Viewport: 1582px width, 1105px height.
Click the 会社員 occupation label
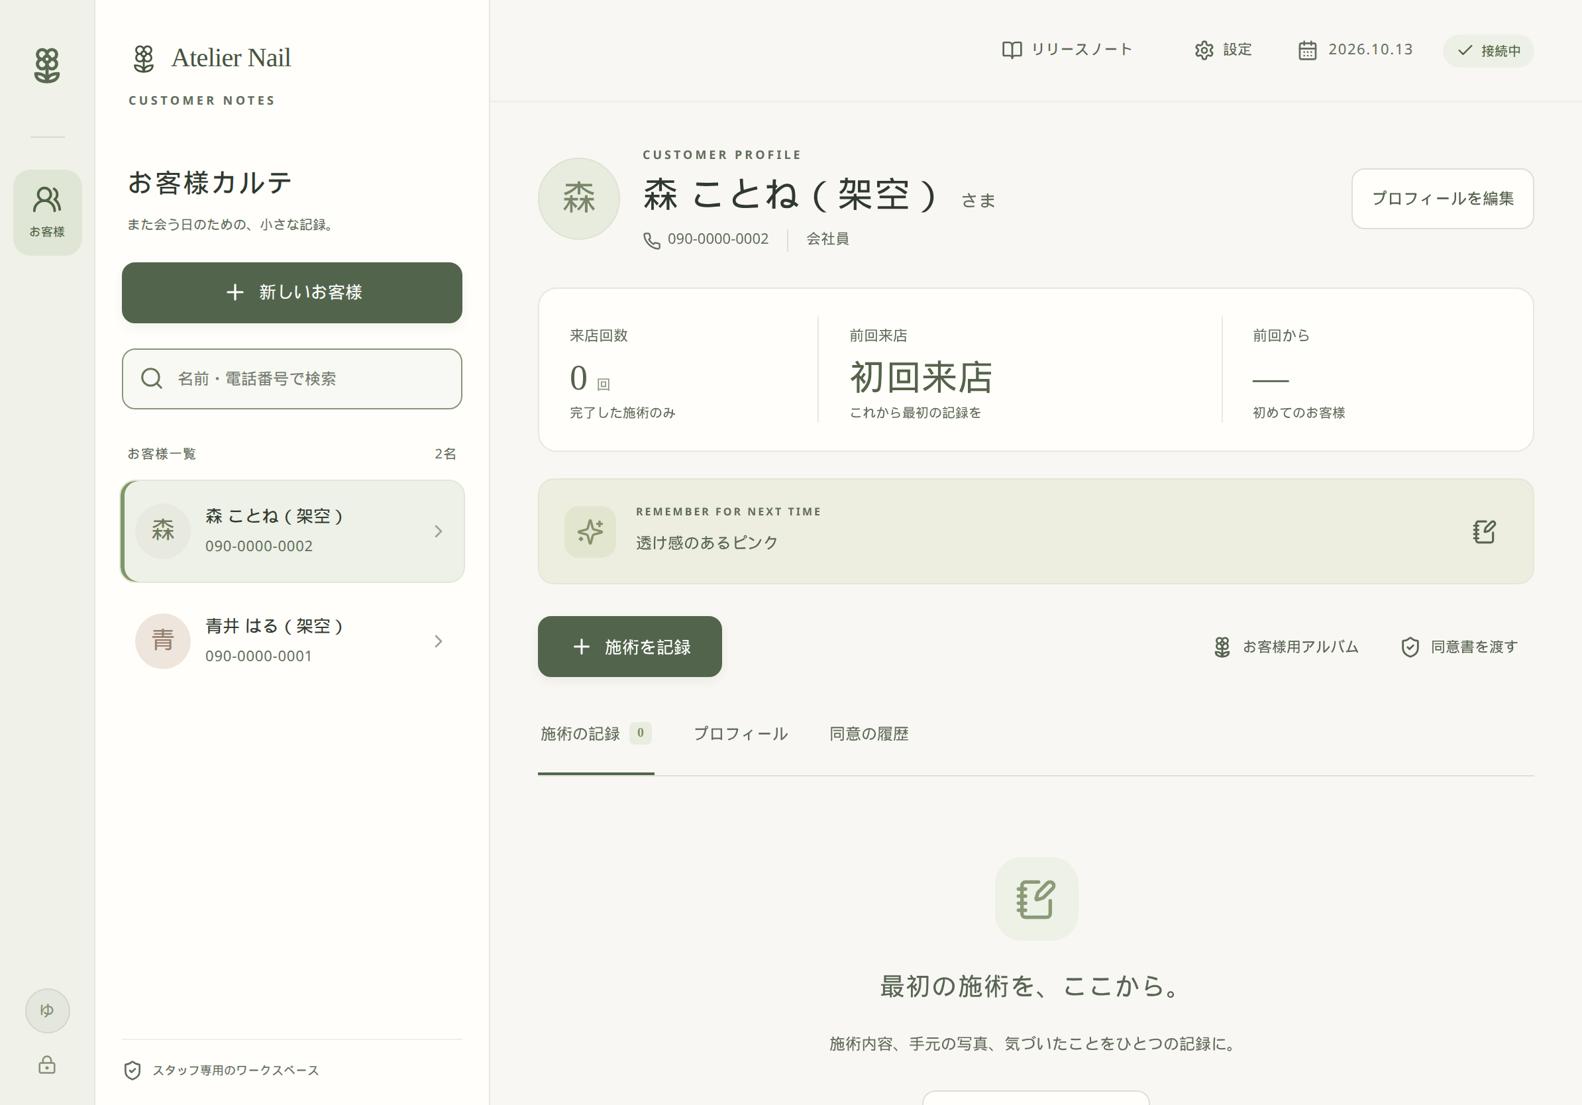pyautogui.click(x=827, y=239)
